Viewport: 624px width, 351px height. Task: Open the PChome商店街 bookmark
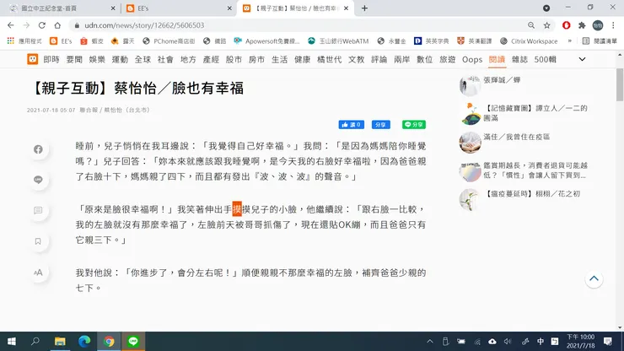169,41
